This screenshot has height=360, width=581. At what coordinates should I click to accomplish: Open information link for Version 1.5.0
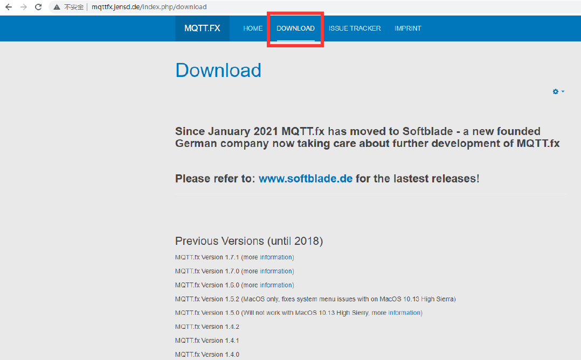pyautogui.click(x=404, y=313)
